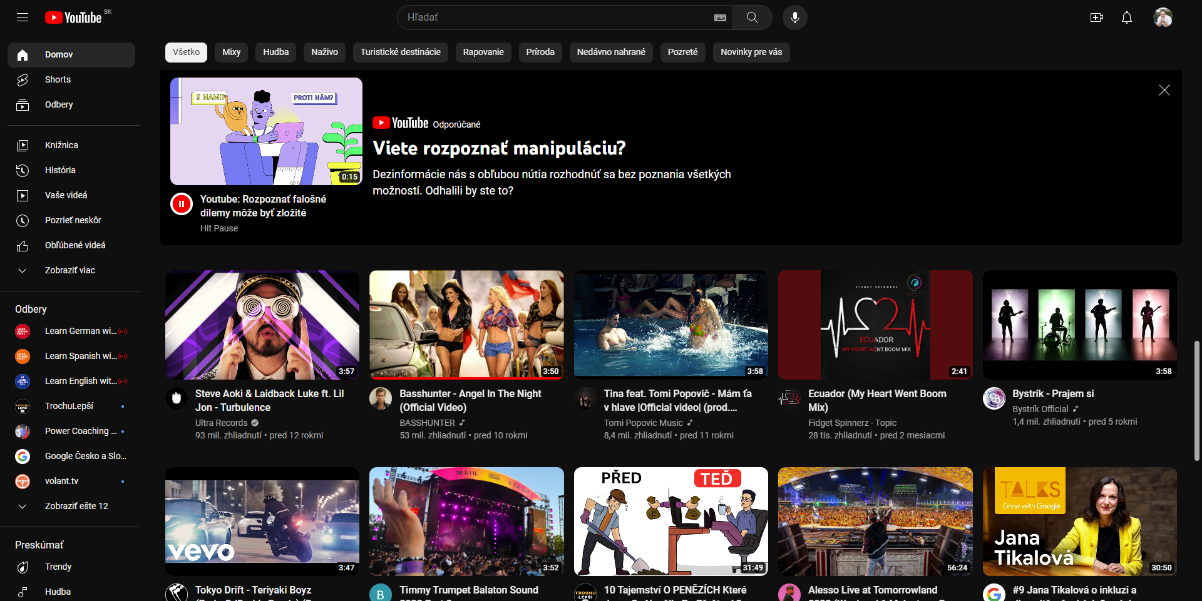This screenshot has width=1202, height=601.
Task: Click in the Hľadať search field
Action: (x=557, y=18)
